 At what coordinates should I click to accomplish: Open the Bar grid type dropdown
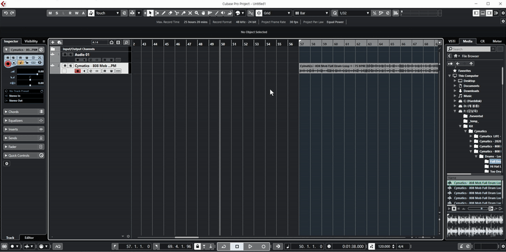(311, 13)
